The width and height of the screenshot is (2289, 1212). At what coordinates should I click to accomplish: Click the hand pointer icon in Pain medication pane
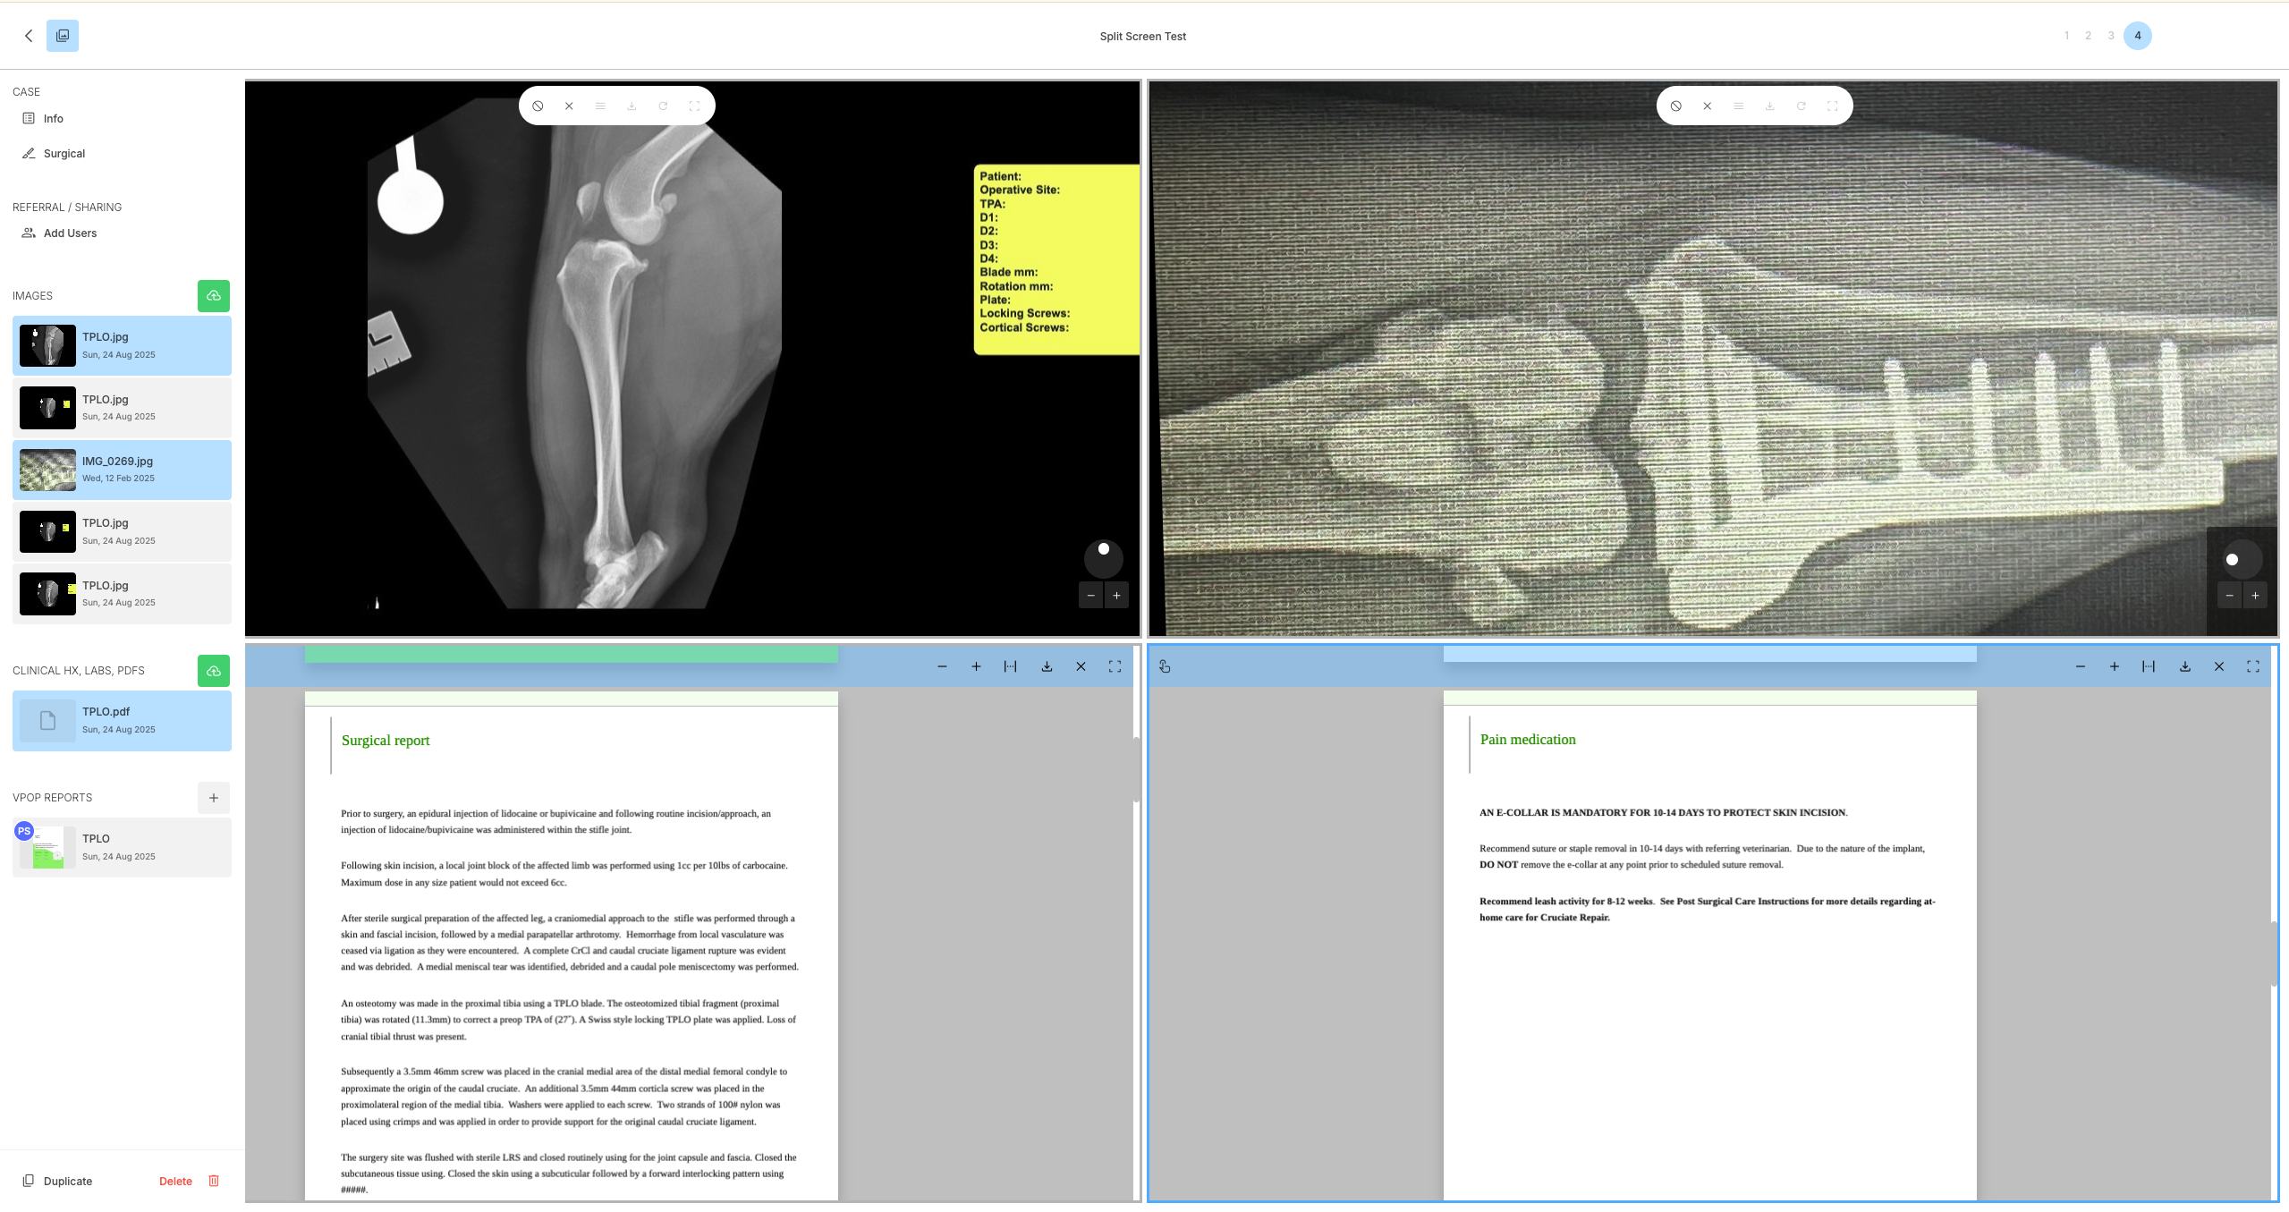tap(1165, 666)
